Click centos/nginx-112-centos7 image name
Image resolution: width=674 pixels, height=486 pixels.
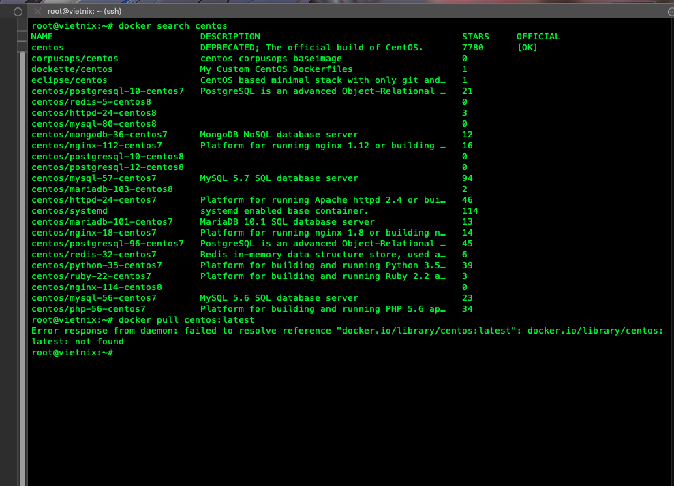tap(97, 146)
